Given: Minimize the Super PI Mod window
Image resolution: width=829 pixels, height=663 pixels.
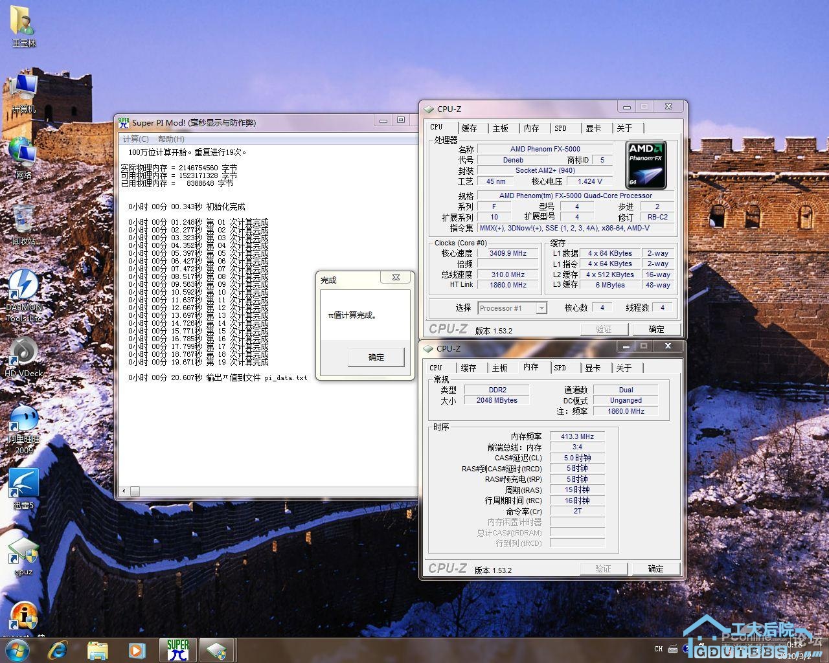Looking at the screenshot, I should click(x=384, y=120).
